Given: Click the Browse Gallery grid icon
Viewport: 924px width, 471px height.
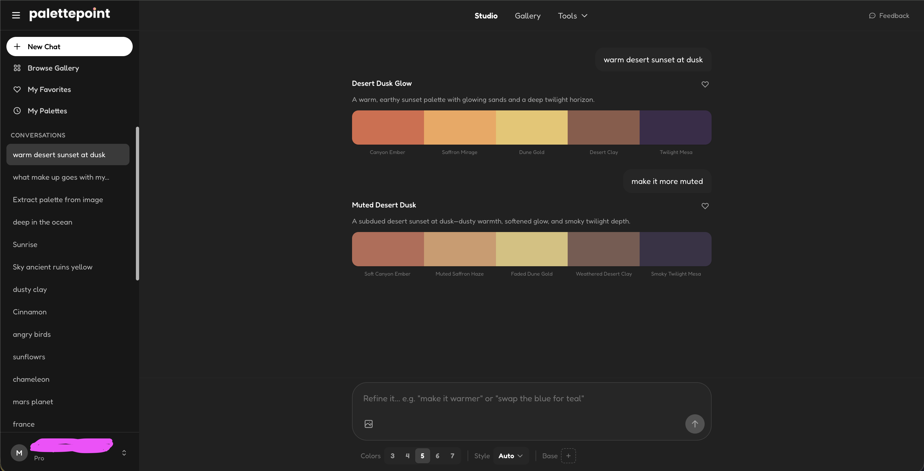Looking at the screenshot, I should click(x=17, y=68).
